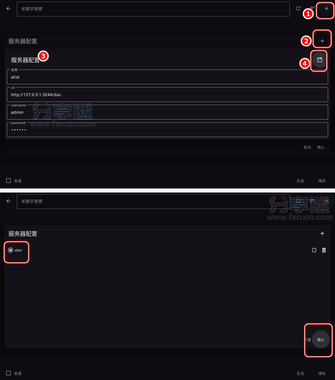Go back using the lower screenshot arrow
This screenshot has width=335, height=380.
pos(8,201)
